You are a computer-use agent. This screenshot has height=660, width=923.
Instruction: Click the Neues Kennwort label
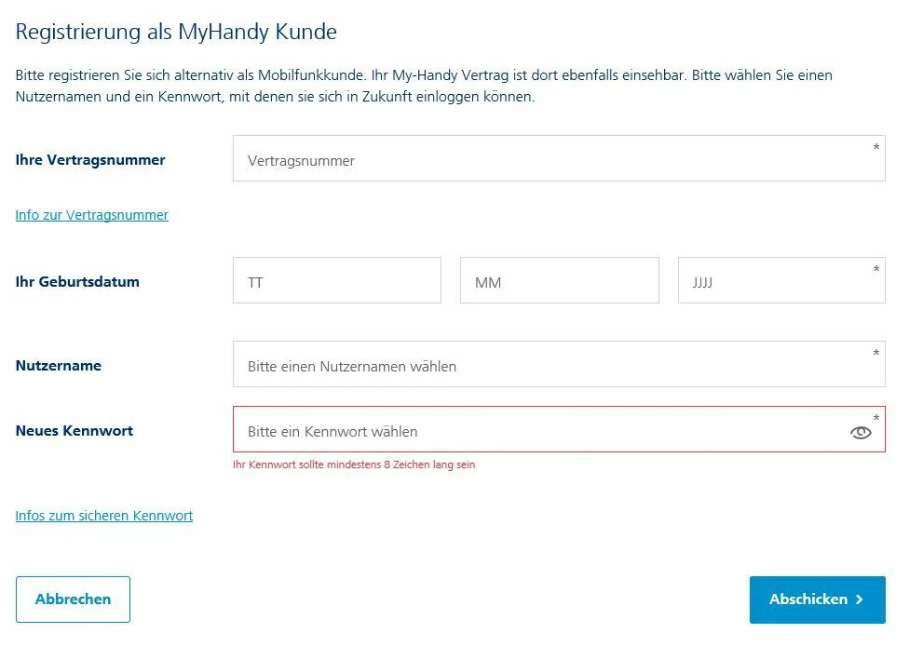coord(75,431)
